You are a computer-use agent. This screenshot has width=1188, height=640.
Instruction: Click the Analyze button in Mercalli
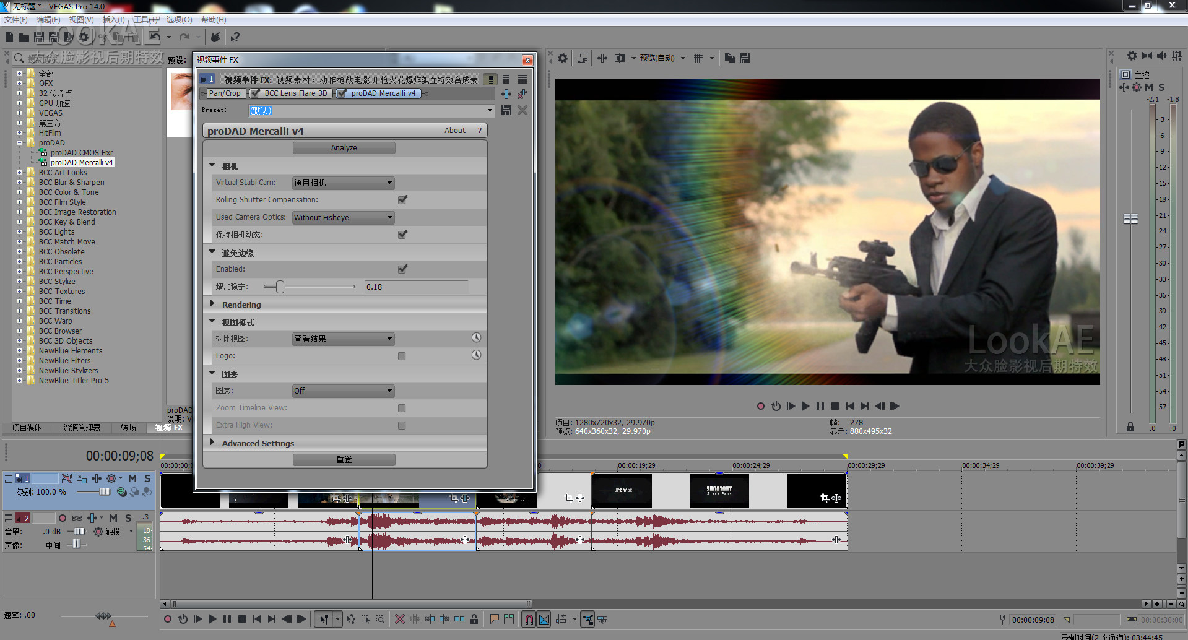344,148
